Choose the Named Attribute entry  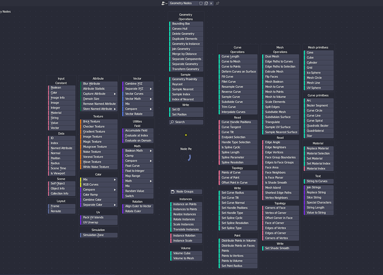click(x=62, y=148)
